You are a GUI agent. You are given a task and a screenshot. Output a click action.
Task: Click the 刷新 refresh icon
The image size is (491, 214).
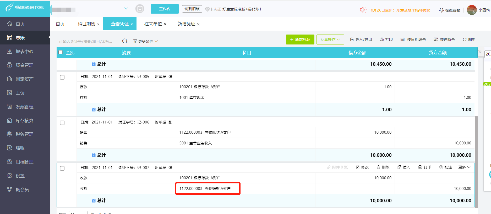465,40
